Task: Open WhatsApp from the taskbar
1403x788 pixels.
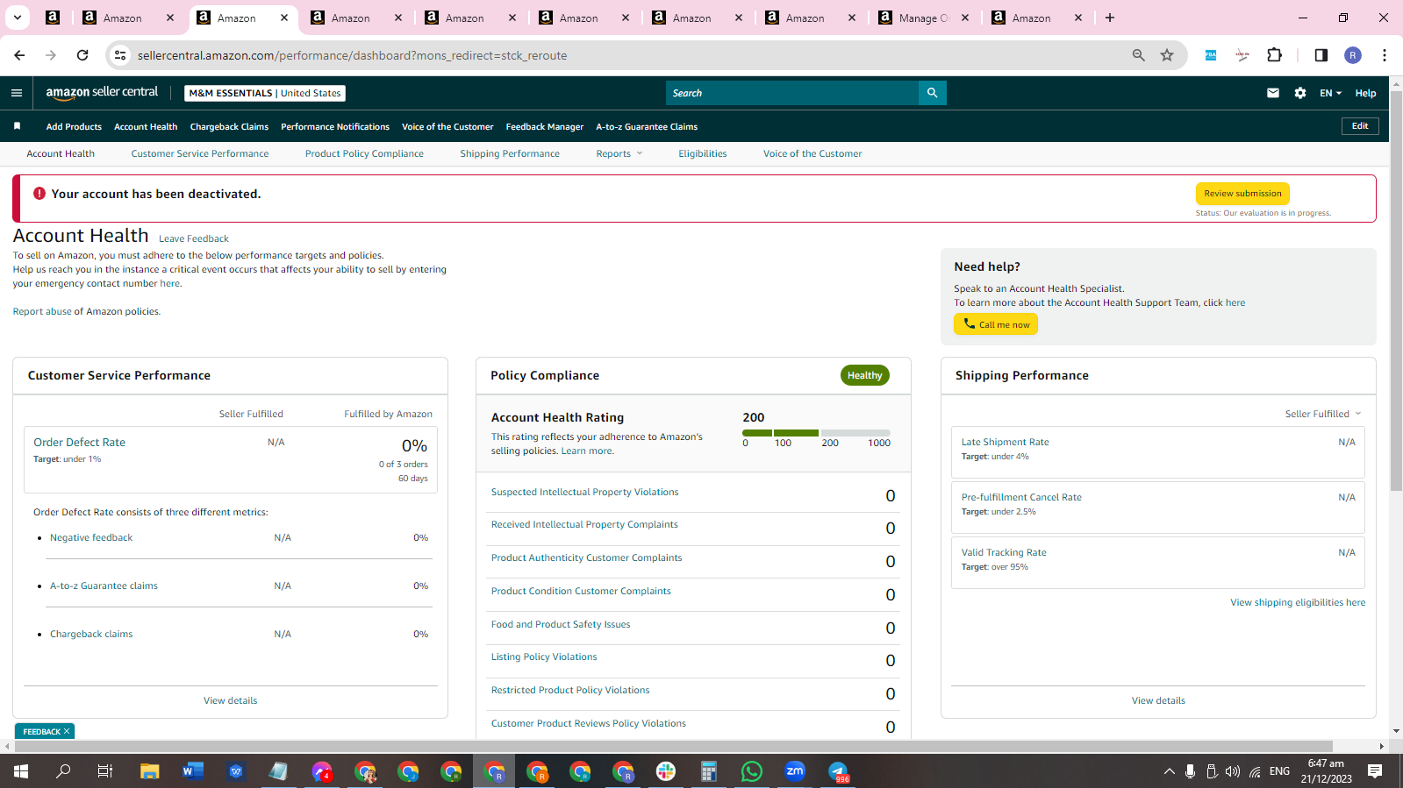Action: tap(752, 771)
